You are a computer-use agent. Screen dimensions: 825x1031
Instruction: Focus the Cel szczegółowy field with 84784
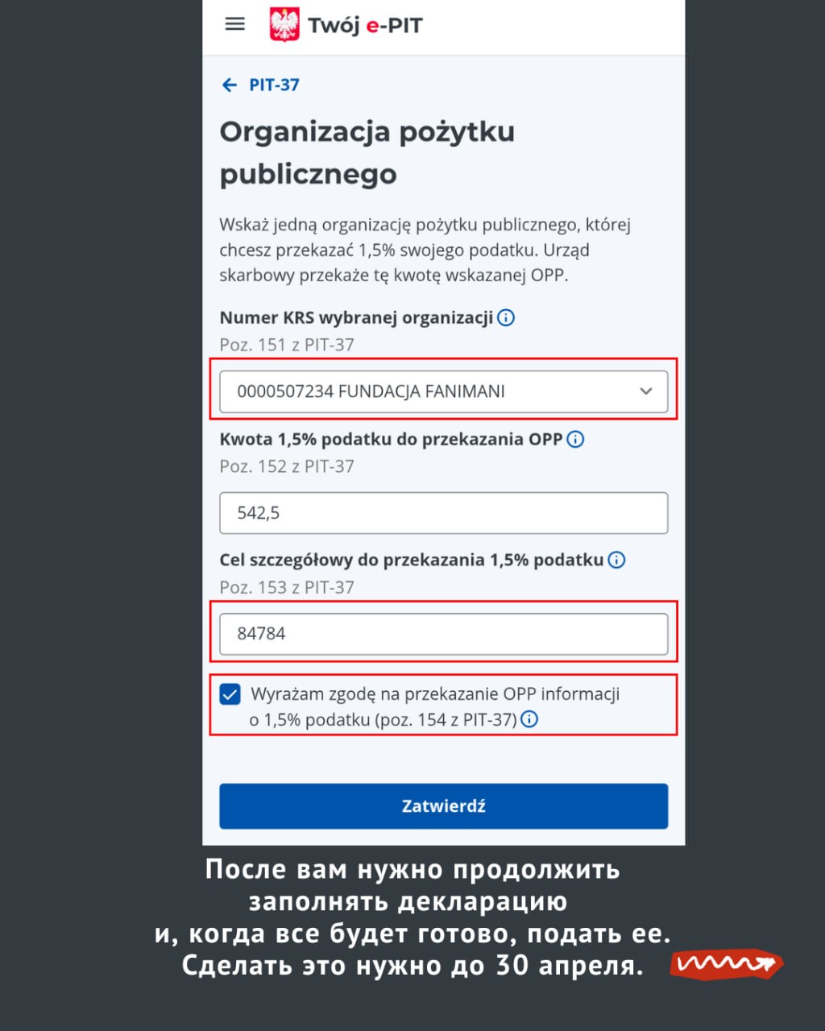tap(443, 634)
